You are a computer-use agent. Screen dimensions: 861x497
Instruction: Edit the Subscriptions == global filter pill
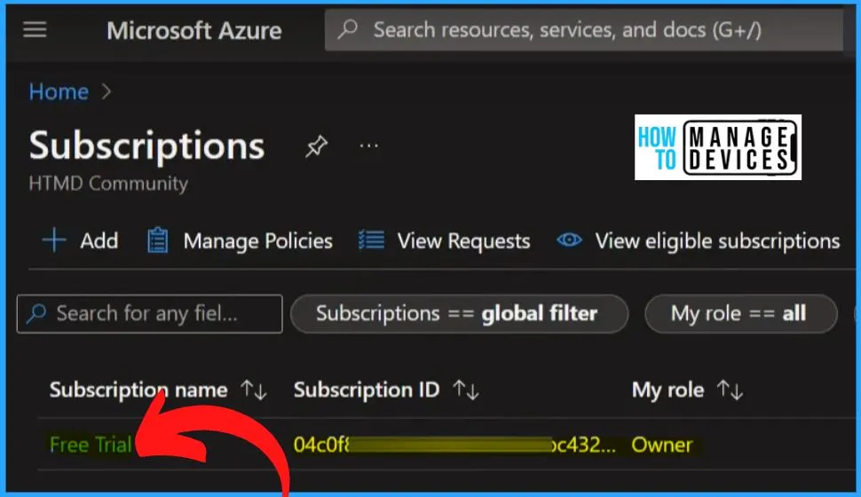[x=459, y=313]
